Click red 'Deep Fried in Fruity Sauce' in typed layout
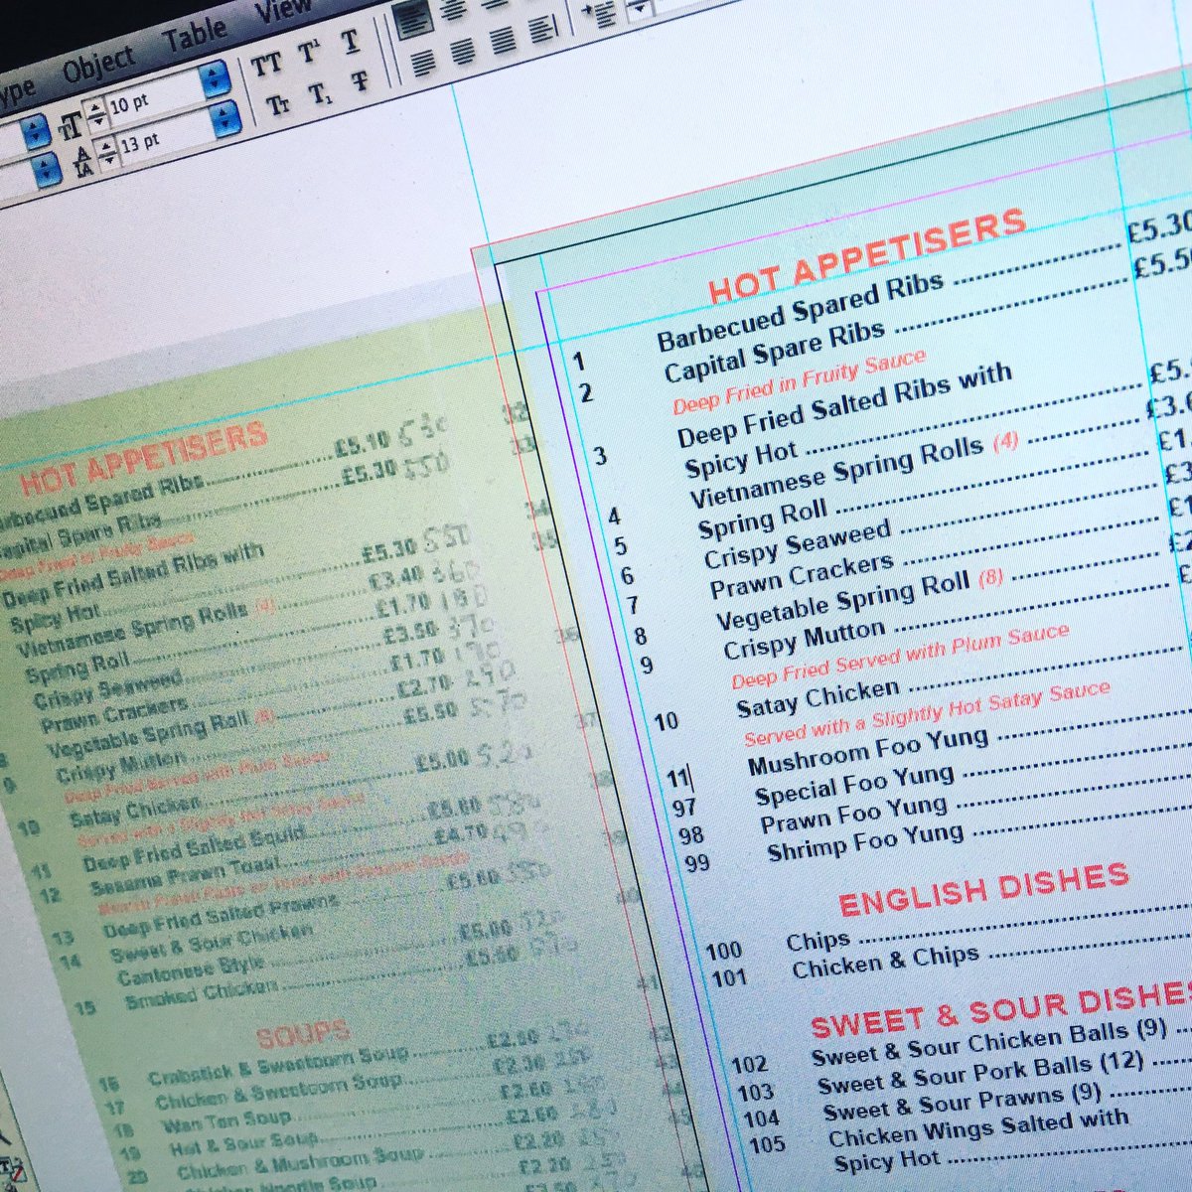The width and height of the screenshot is (1192, 1192). (800, 382)
